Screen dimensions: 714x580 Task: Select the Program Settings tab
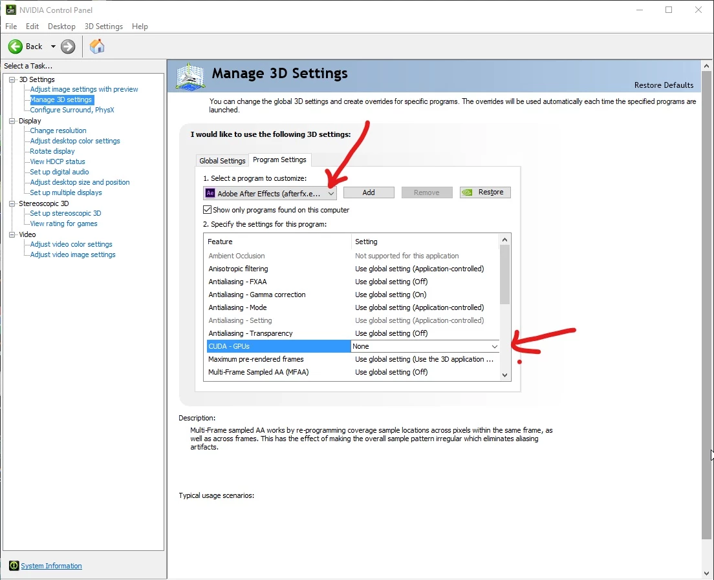coord(279,160)
